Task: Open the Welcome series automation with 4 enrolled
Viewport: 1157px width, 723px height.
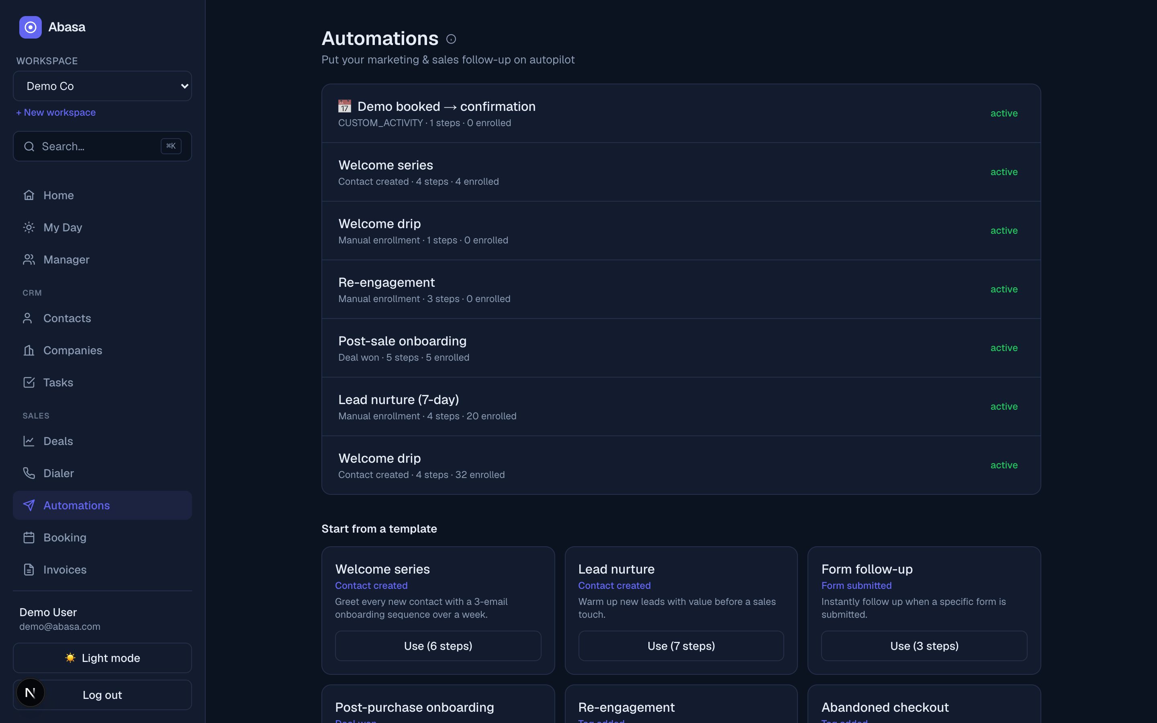Action: [x=681, y=172]
